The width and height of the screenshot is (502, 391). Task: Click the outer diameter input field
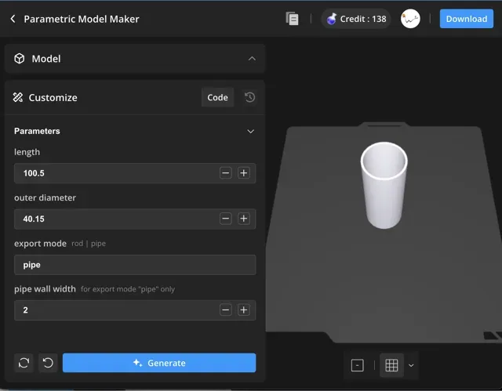point(135,219)
